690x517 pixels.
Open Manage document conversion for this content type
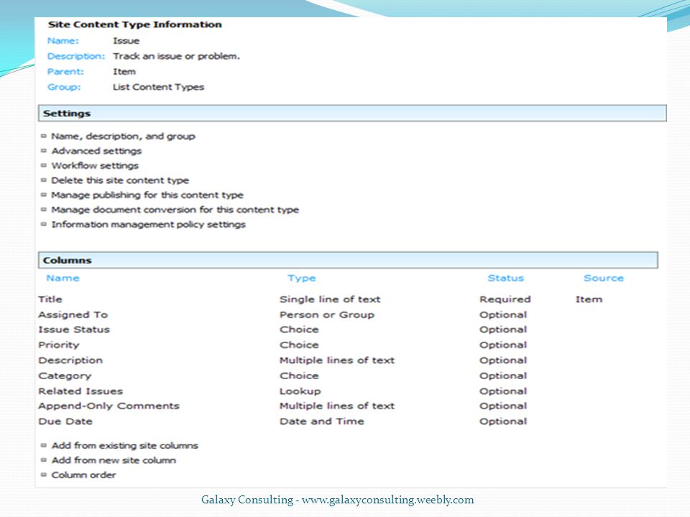175,210
